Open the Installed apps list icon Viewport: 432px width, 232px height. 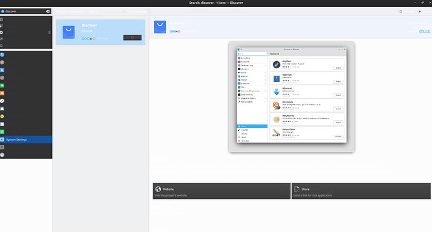pyautogui.click(x=2, y=26)
